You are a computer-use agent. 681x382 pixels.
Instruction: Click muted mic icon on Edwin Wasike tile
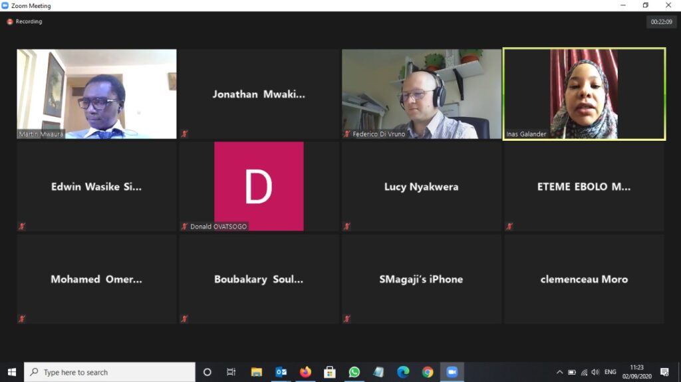pos(22,226)
